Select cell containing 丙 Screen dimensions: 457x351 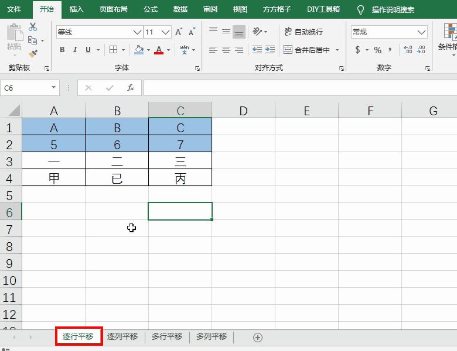(180, 178)
